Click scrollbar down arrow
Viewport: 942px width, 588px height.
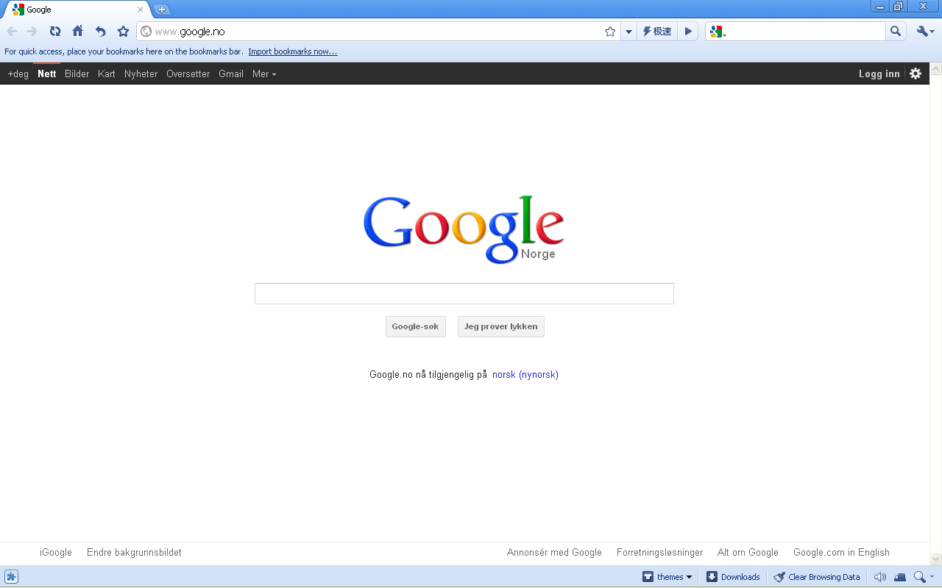click(x=936, y=559)
